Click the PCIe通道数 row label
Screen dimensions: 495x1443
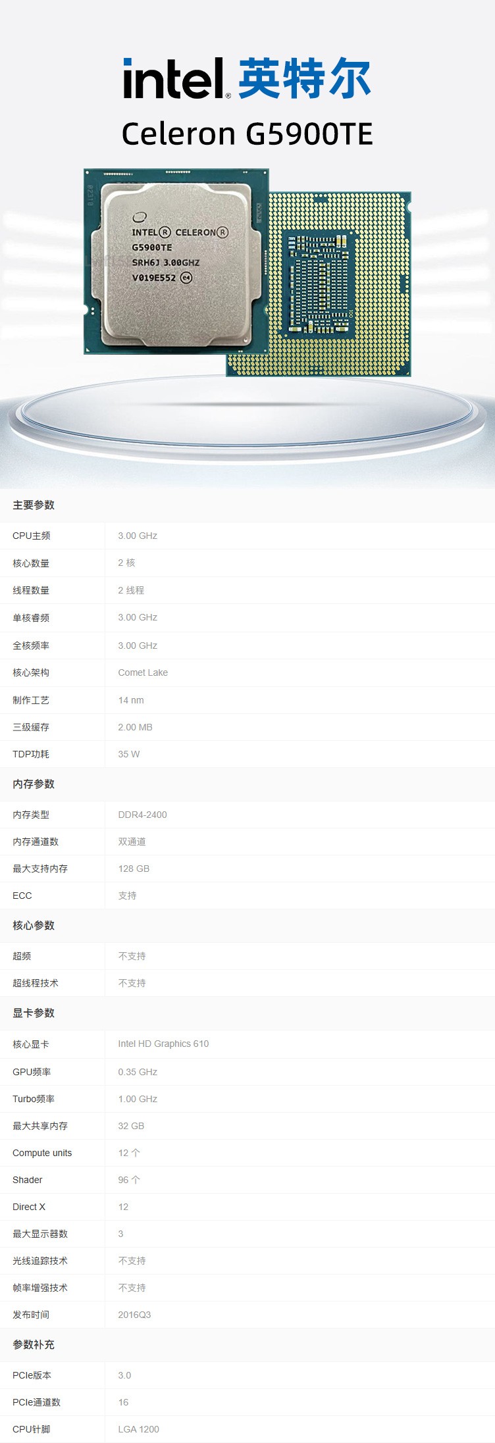(x=36, y=1402)
